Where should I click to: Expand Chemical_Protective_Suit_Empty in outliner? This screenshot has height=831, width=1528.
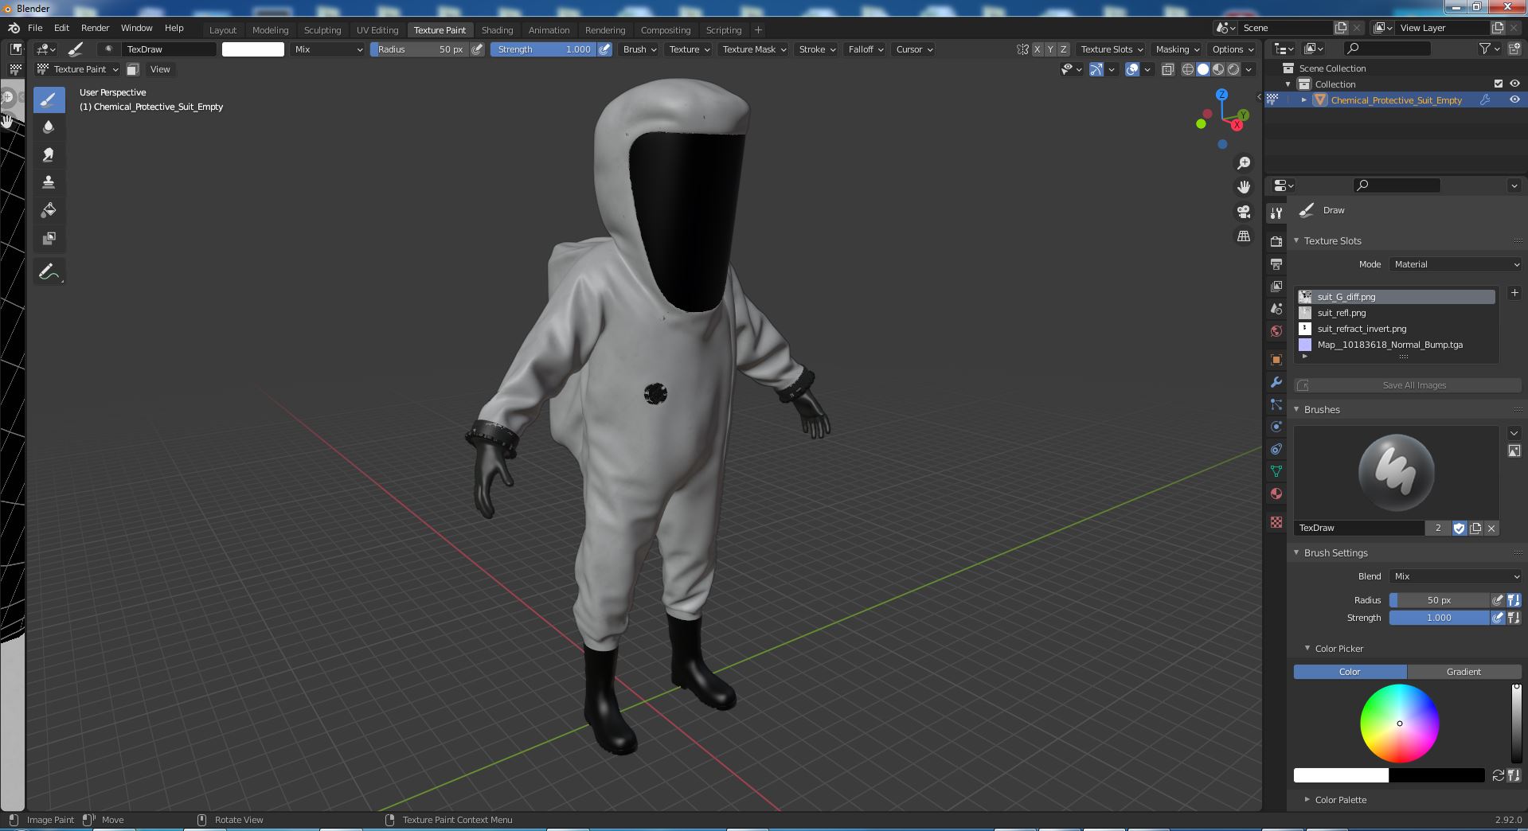[x=1303, y=99]
